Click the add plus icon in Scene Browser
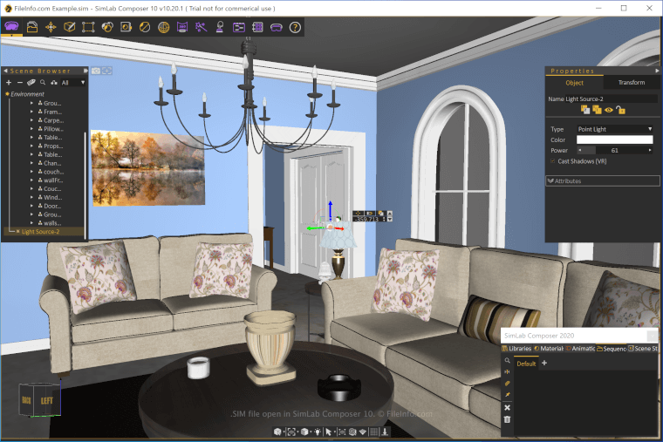Screen dimensions: 663x442 [8, 83]
